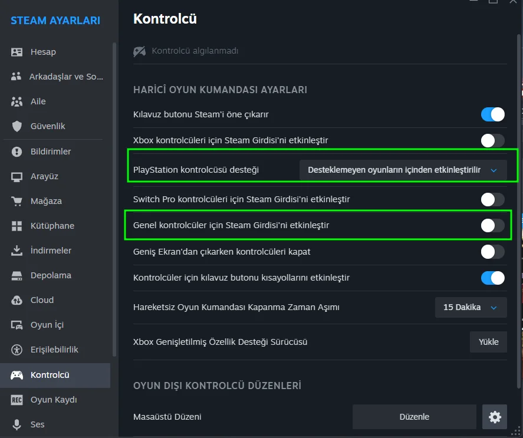
Task: Click the Oyun Kaydı REC icon
Action: [x=17, y=400]
